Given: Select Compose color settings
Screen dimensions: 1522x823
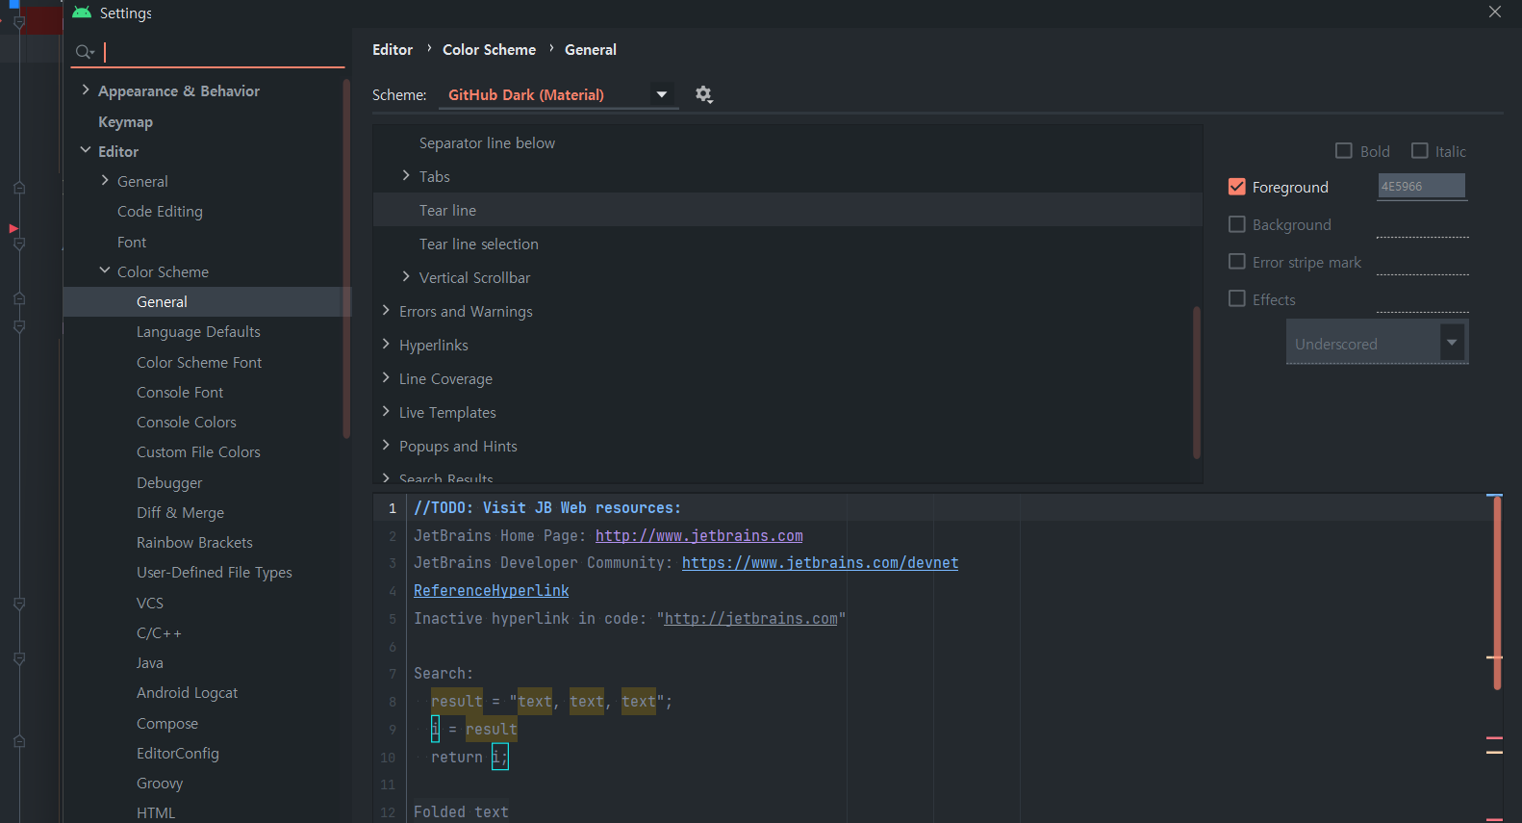Looking at the screenshot, I should 167,723.
